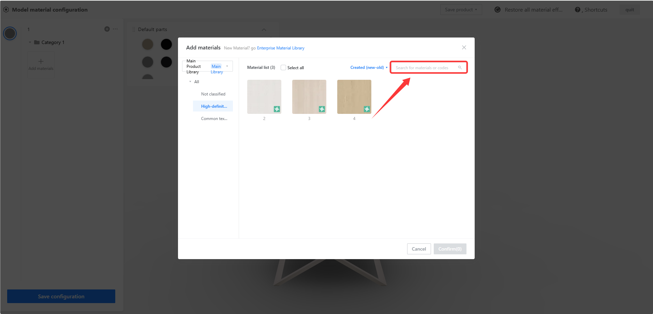This screenshot has width=653, height=314.
Task: Click the Material list (3) label
Action: point(261,68)
